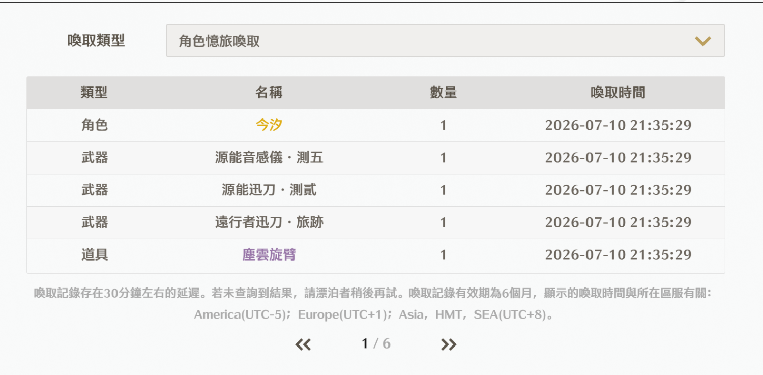Click the timestamp in the 今汐 row
The image size is (763, 375).
[618, 125]
